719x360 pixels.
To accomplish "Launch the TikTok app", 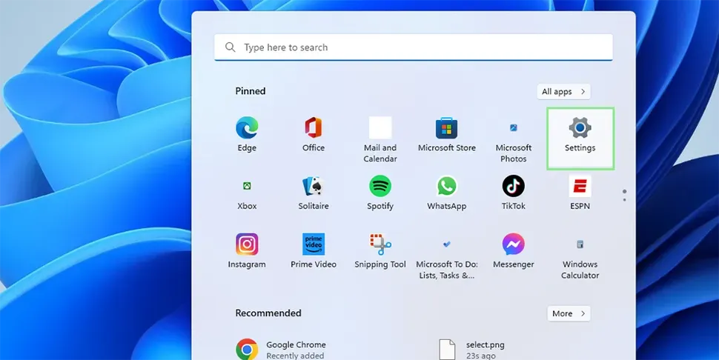I will pyautogui.click(x=514, y=193).
